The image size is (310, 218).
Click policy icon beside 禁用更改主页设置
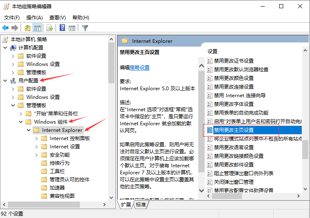pos(210,130)
